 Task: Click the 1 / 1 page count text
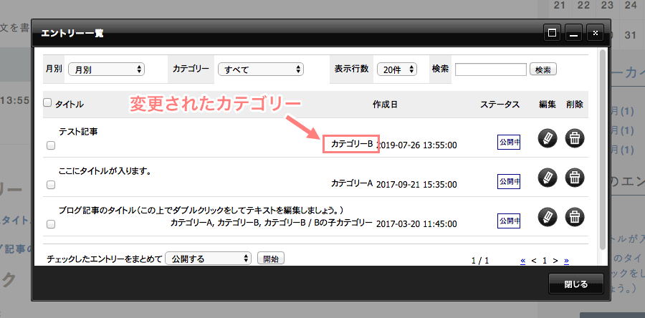click(480, 261)
